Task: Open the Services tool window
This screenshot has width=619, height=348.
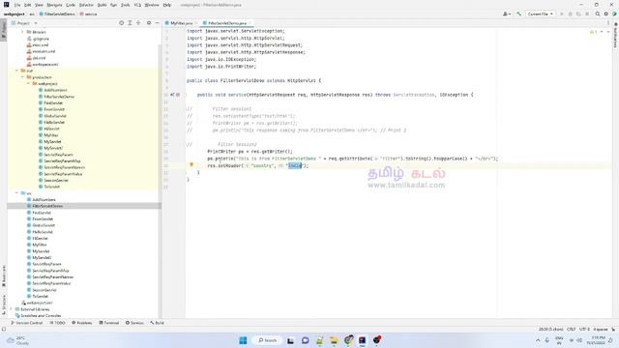Action: click(134, 323)
